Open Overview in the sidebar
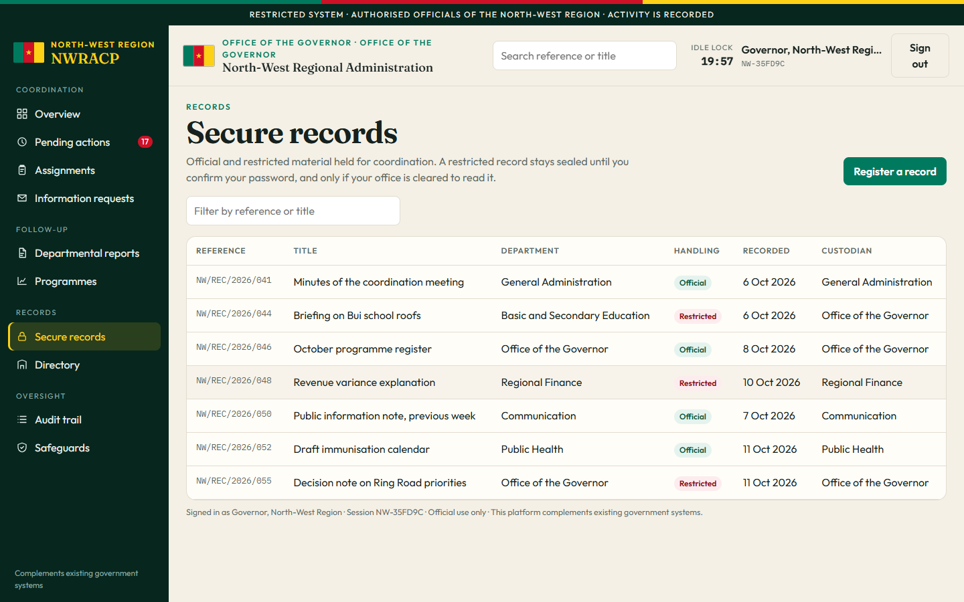964x602 pixels. pos(84,114)
